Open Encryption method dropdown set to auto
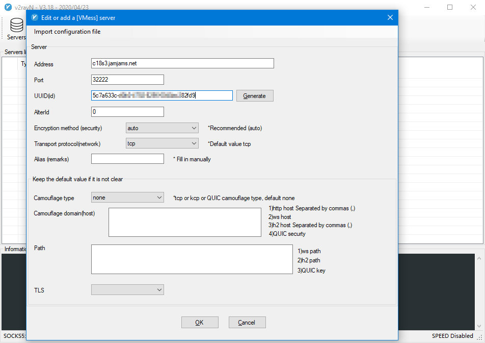Viewport: 485px width, 343px height. [x=162, y=128]
